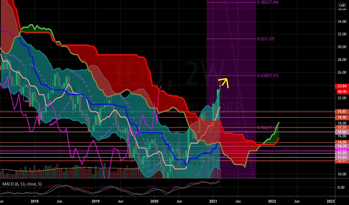This screenshot has height=205, width=349.
Task: Click the 12.64 price tag on axis
Action: [x=342, y=157]
